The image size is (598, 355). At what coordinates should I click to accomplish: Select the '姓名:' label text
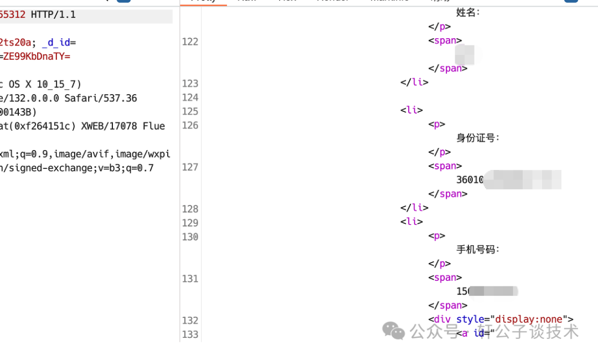468,13
